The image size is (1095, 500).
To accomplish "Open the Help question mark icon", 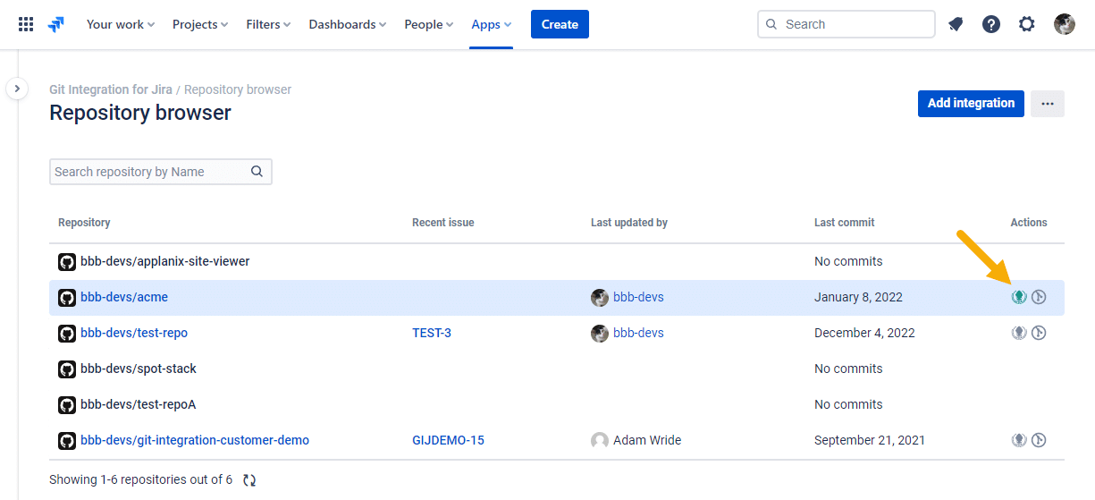I will click(x=991, y=24).
